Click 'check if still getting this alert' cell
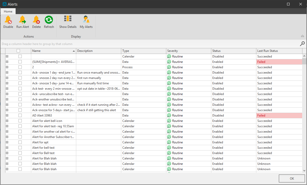Image resolution: width=307 pixels, height=185 pixels. click(99, 110)
